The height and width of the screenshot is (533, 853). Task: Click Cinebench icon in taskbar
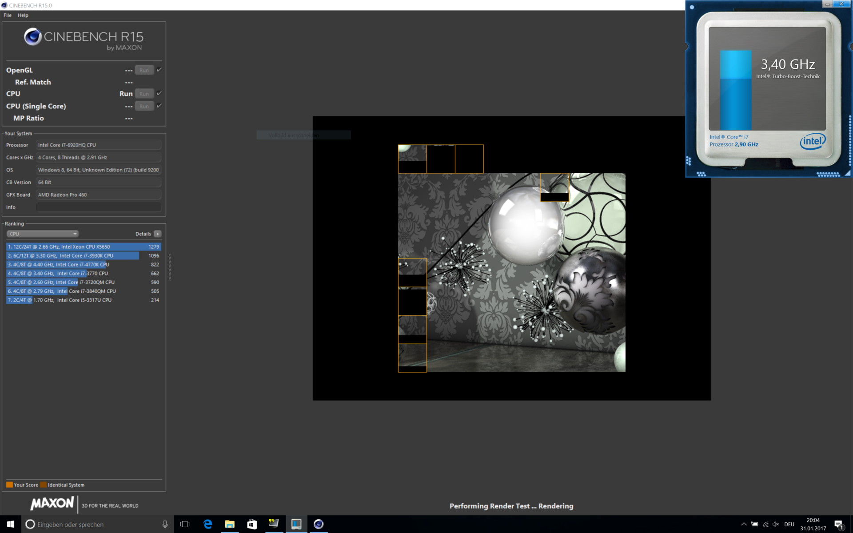tap(319, 524)
